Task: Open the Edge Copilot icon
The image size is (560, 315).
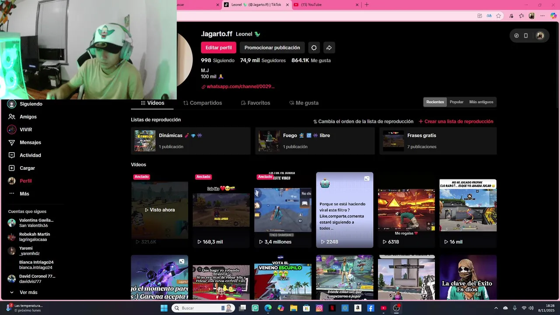Action: click(x=553, y=16)
